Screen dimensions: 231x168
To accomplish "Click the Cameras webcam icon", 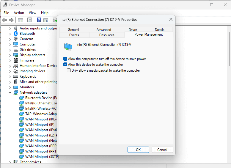I will click(16, 39).
